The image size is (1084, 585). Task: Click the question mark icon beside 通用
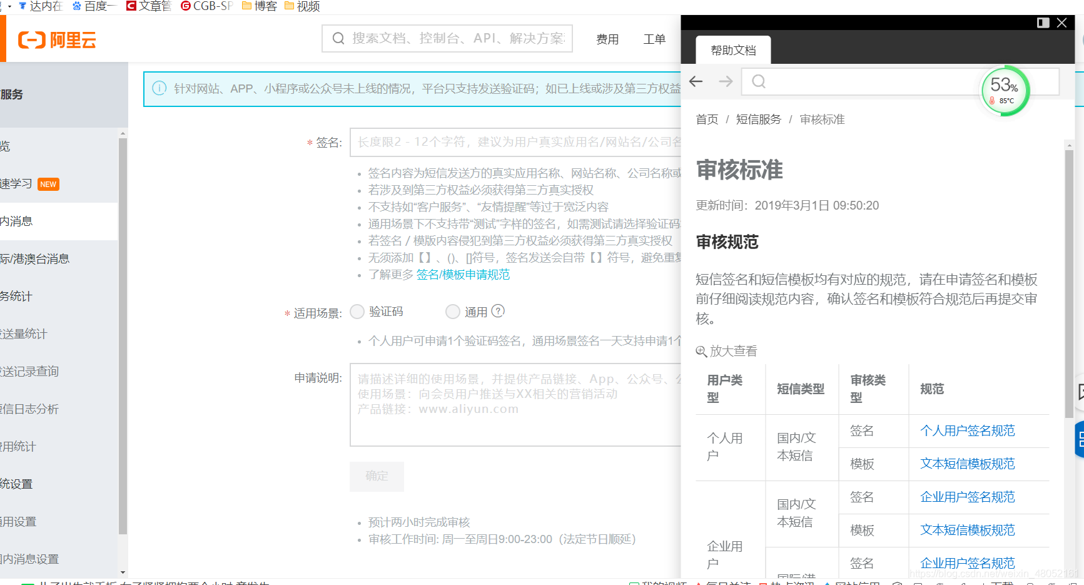(x=498, y=311)
